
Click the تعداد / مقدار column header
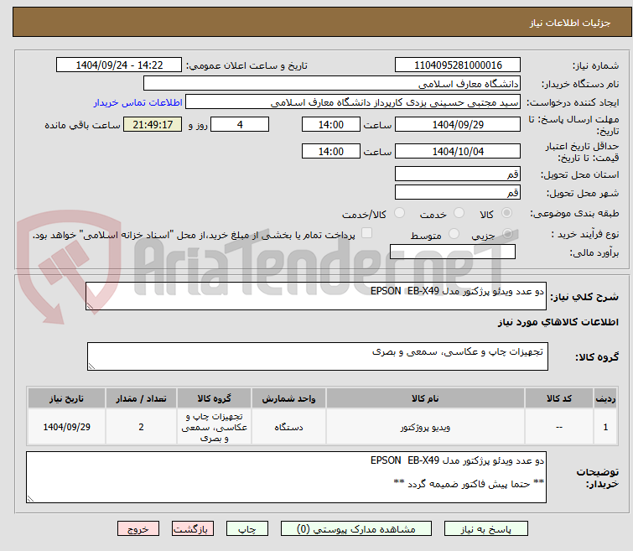[141, 398]
